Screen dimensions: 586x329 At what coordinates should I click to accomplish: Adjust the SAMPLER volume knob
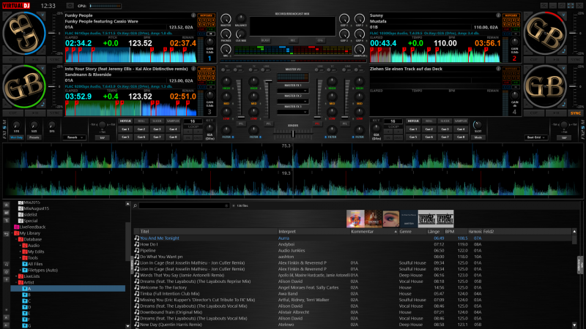pos(359,49)
